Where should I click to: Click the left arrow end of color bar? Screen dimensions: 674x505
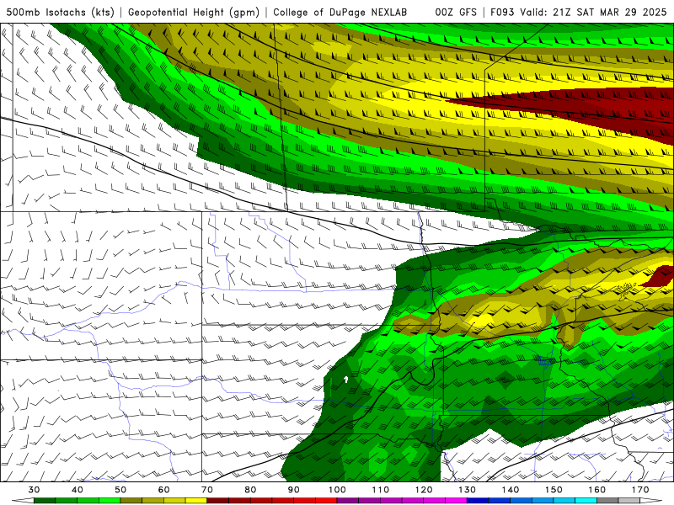point(23,501)
